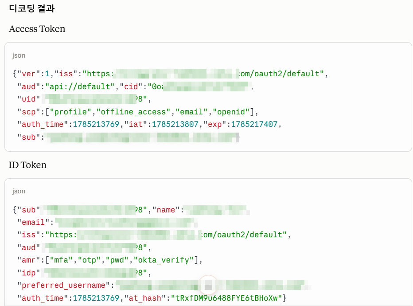Select the ID Token section heading

pyautogui.click(x=27, y=165)
